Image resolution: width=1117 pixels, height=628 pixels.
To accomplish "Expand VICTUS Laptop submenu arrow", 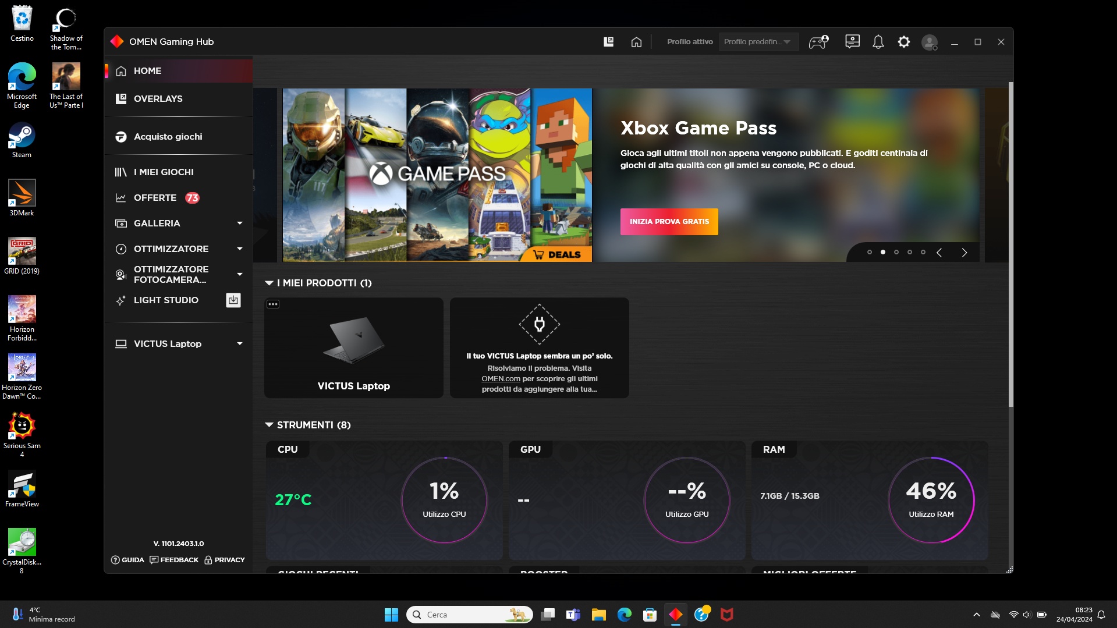I will (240, 344).
